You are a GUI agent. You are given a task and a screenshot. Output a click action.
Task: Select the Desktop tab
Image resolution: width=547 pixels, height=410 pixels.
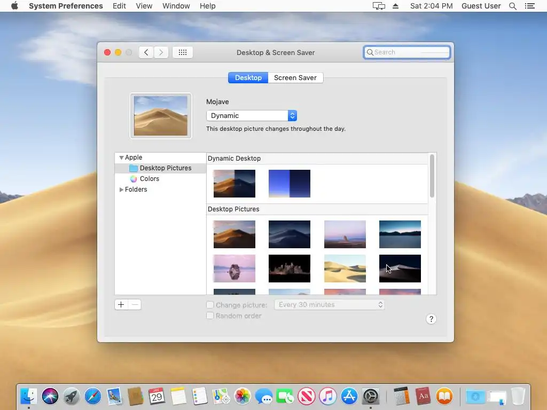point(248,78)
